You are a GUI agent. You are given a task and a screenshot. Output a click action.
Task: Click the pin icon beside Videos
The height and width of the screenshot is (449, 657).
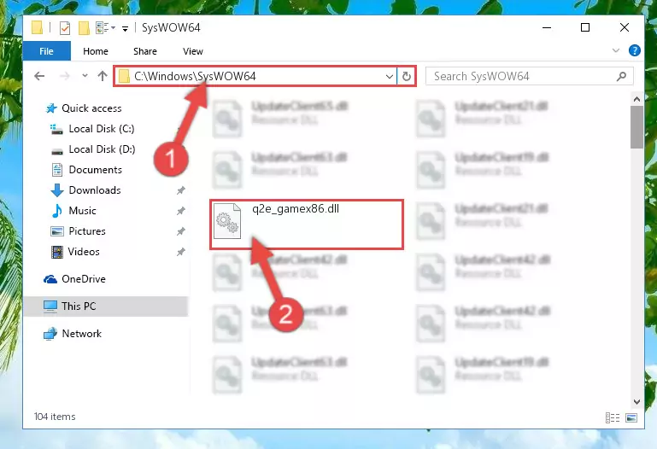[180, 252]
